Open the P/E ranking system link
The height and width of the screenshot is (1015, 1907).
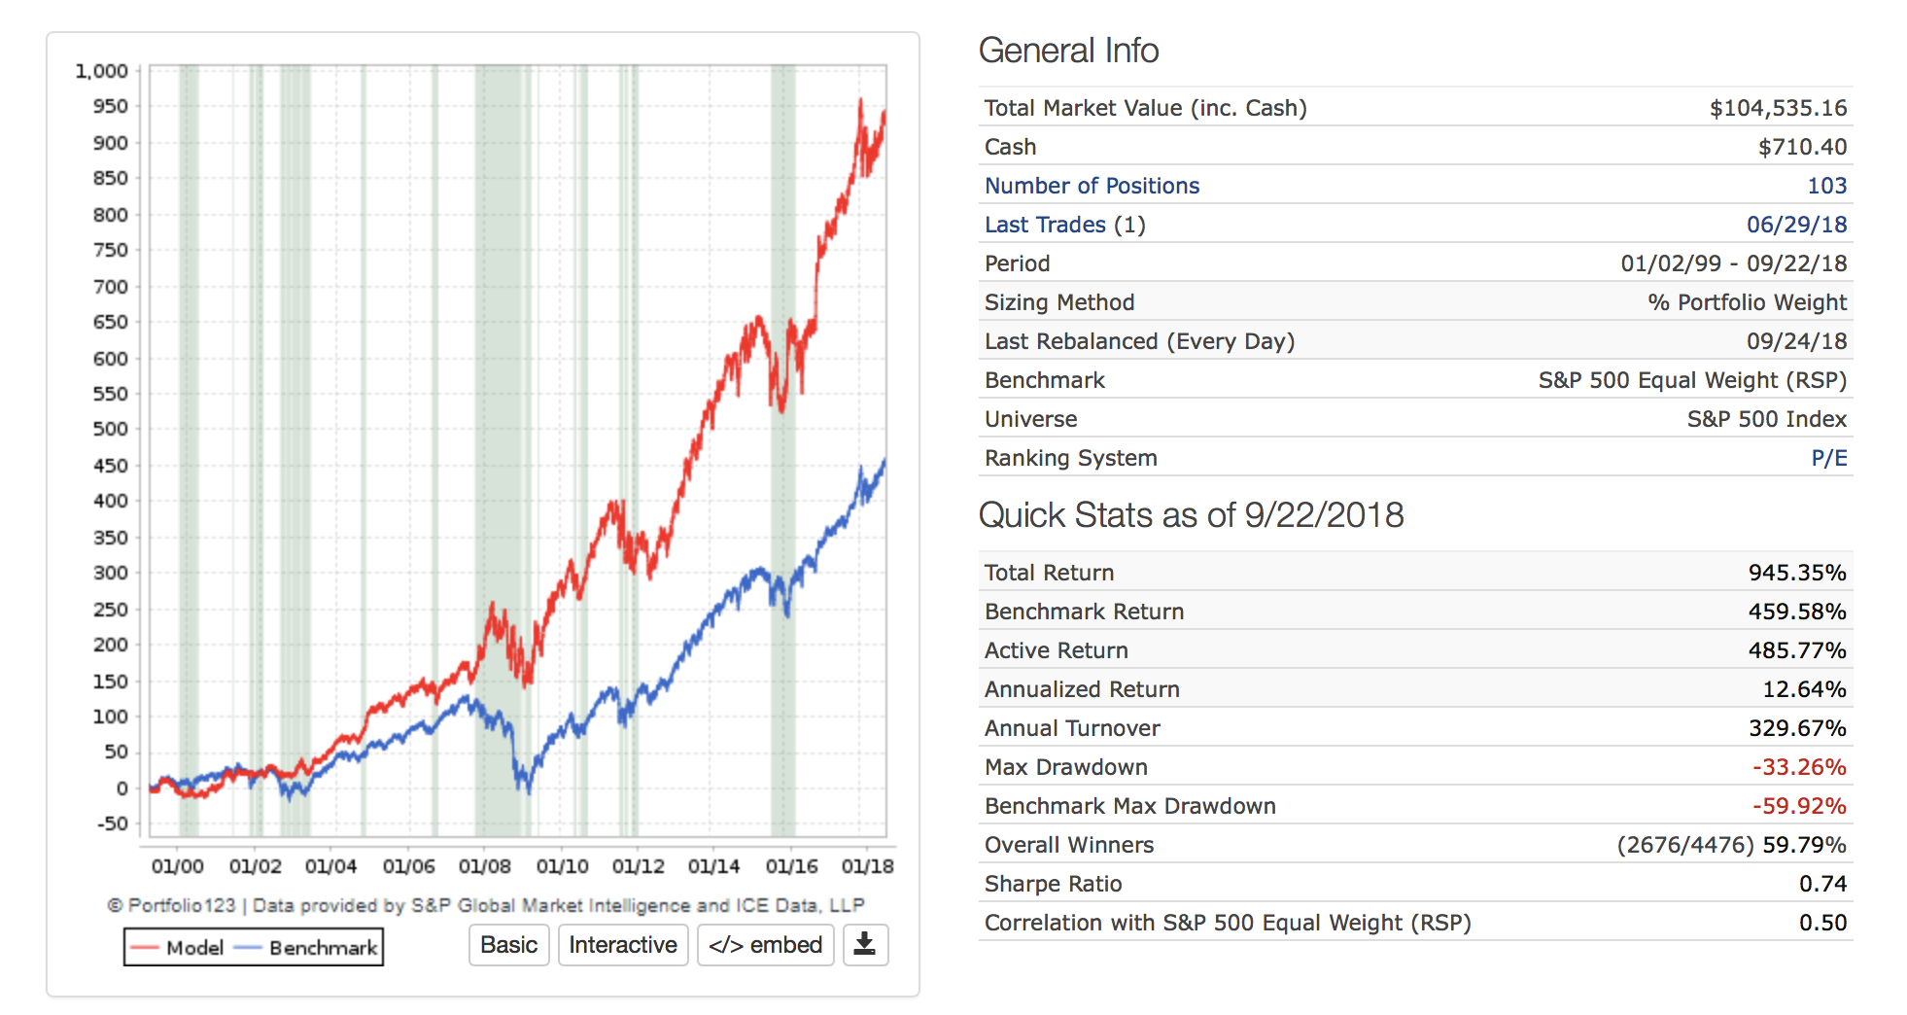1828,458
